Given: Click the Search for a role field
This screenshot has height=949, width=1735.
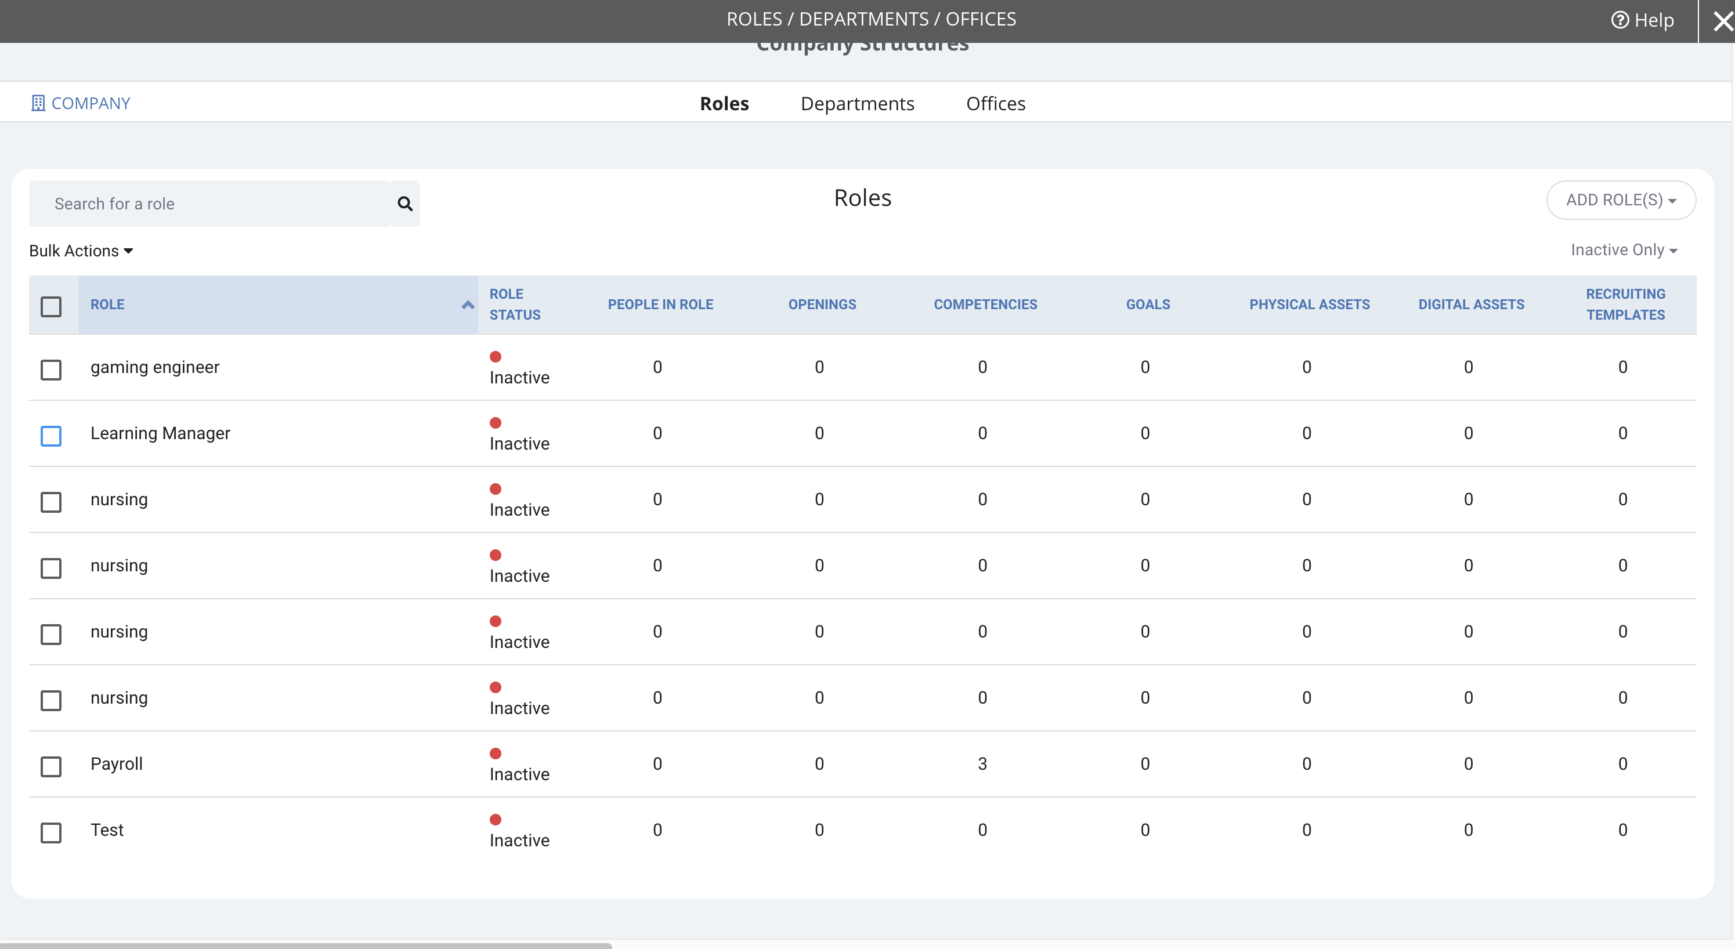Looking at the screenshot, I should click(209, 204).
